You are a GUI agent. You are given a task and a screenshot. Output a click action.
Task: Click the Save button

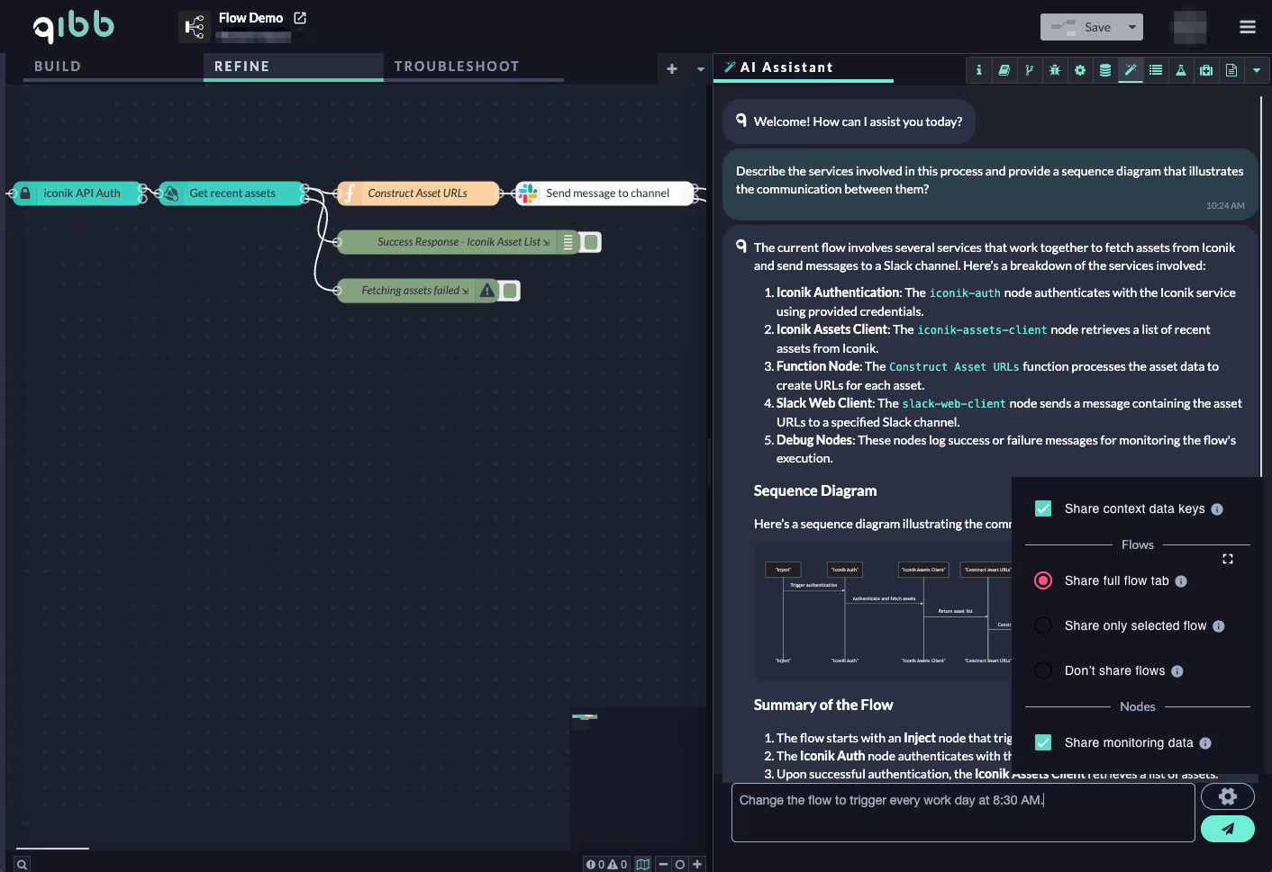click(x=1083, y=27)
